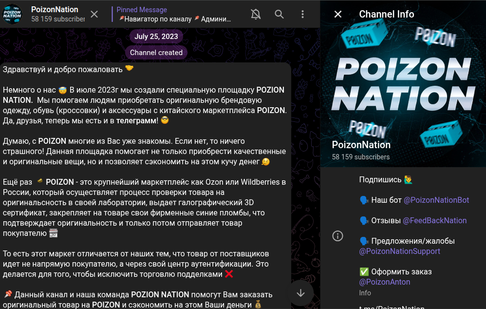Open the @PoizonNationBot link
486x309 pixels.
[436, 200]
